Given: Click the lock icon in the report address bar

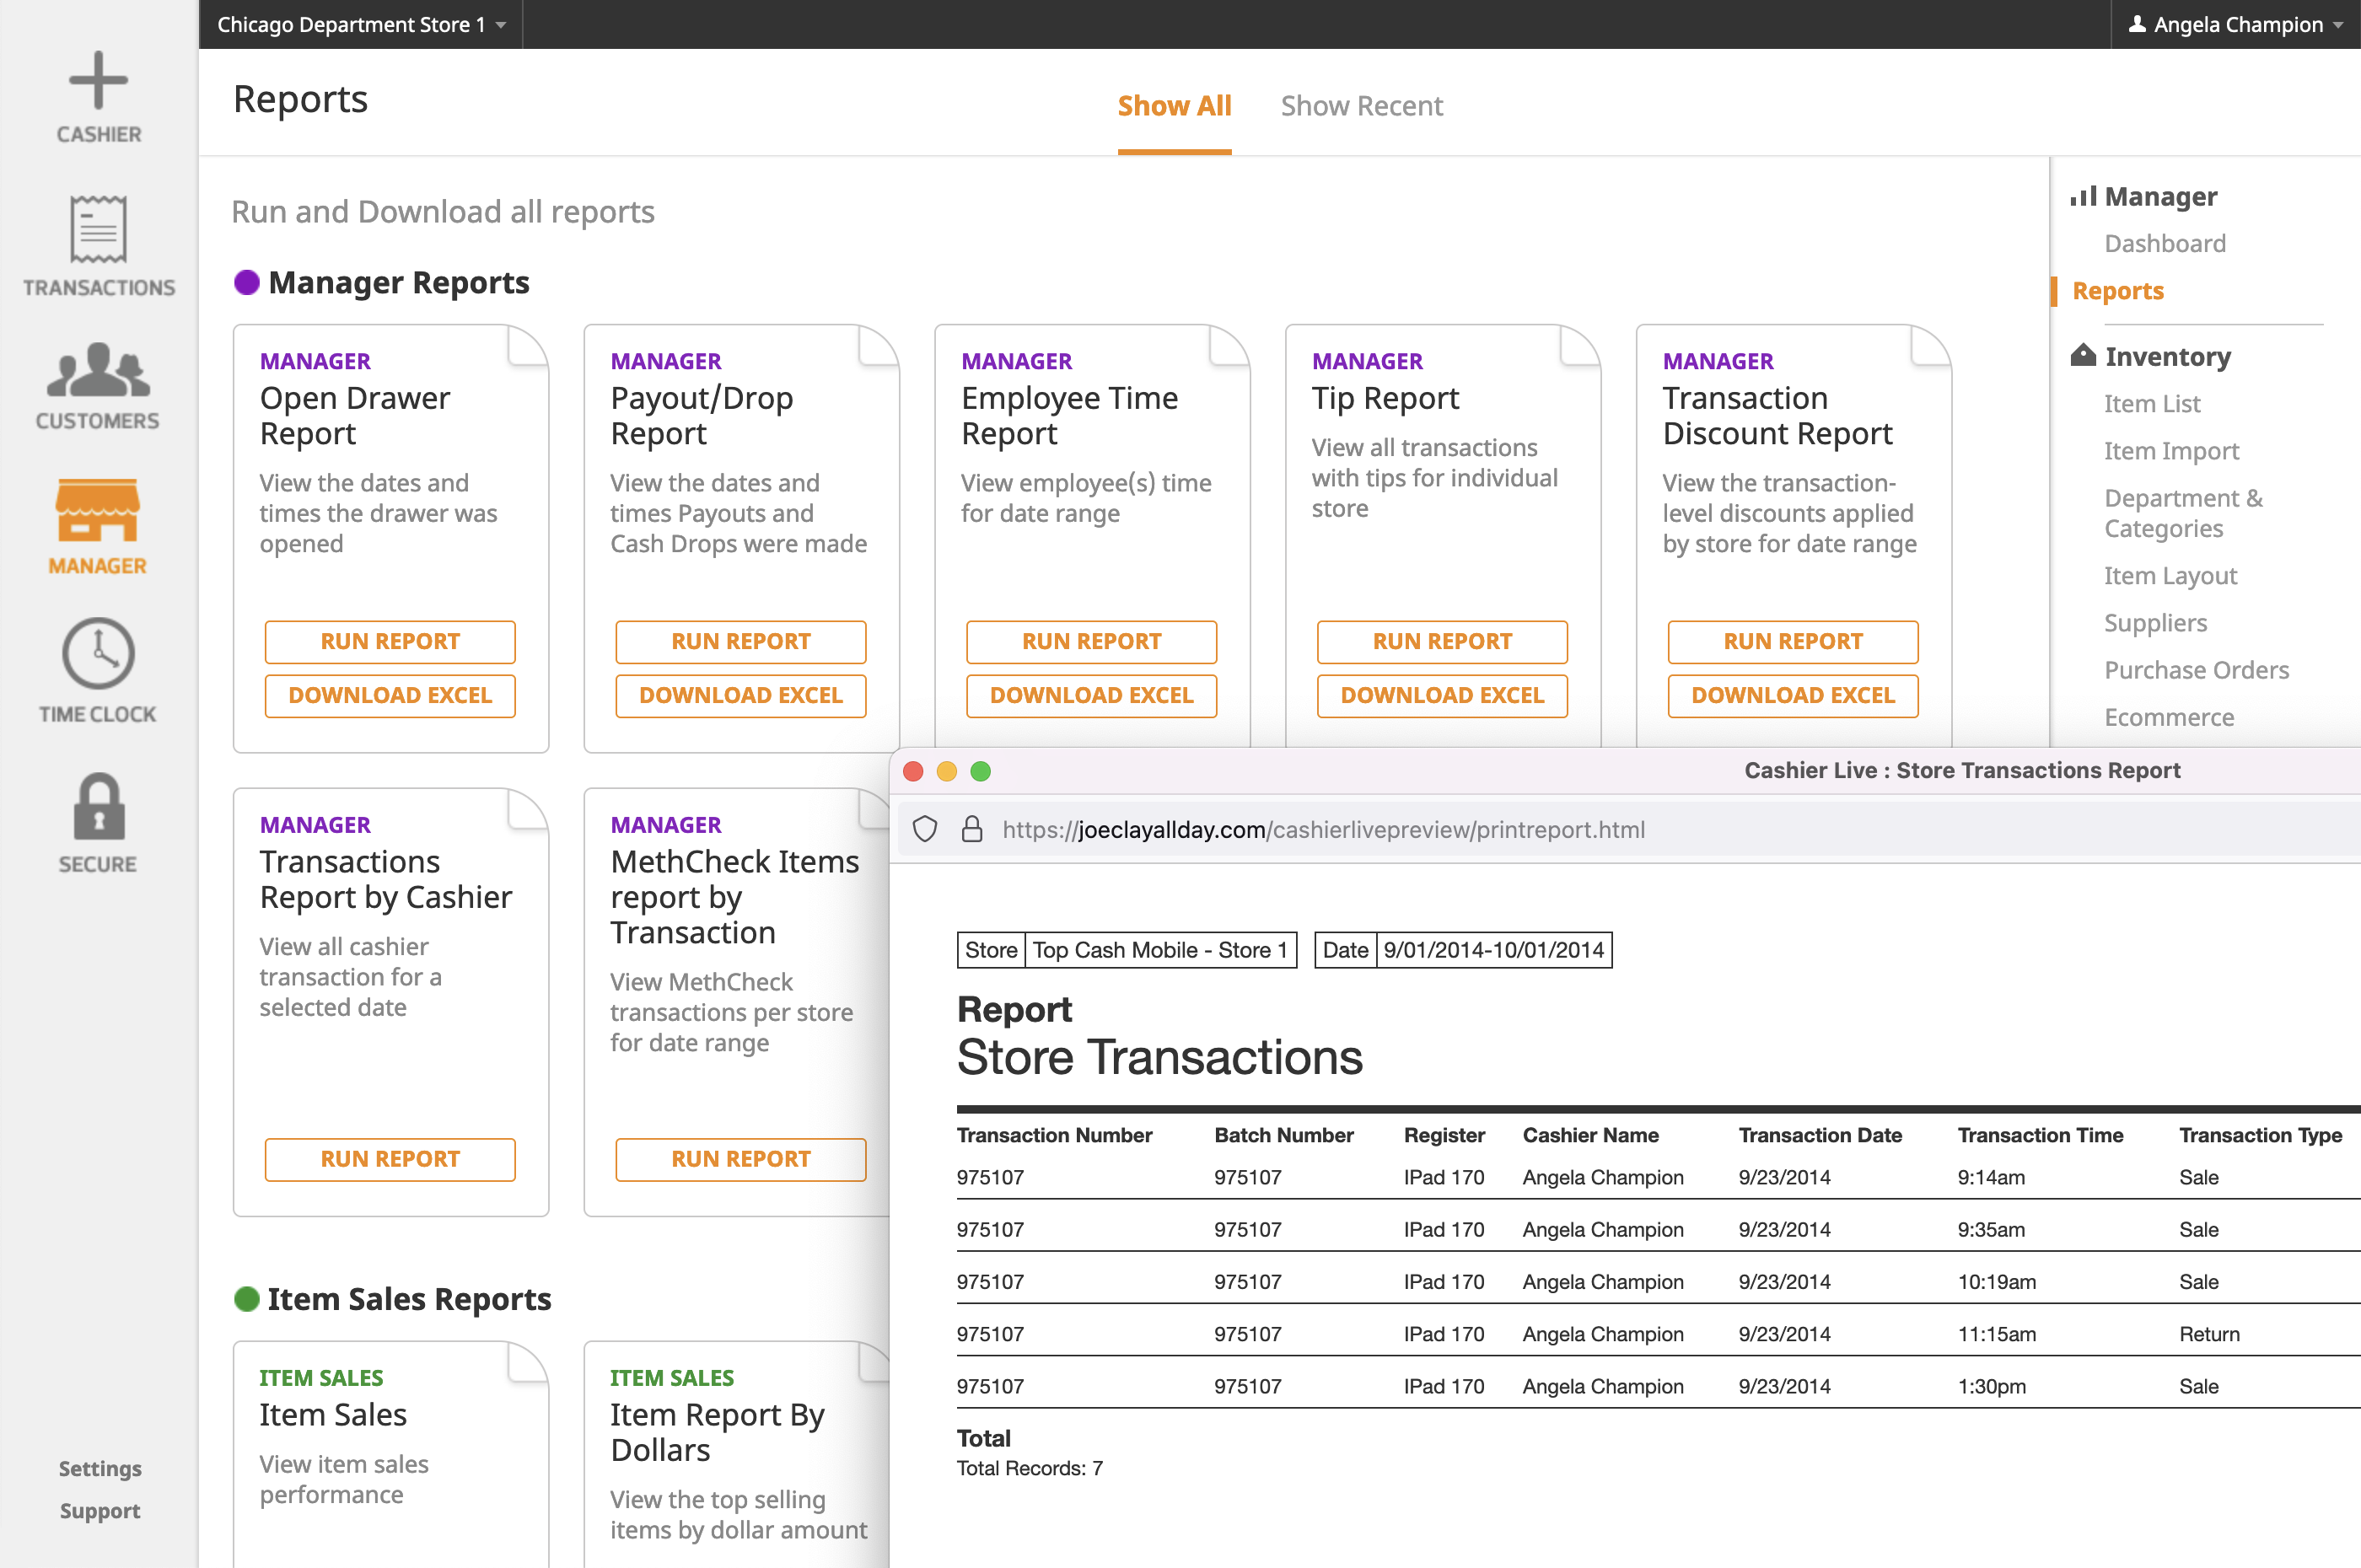Looking at the screenshot, I should point(971,829).
